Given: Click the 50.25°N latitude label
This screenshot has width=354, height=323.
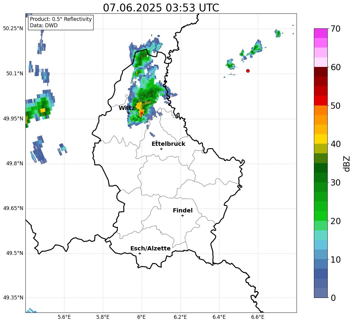Looking at the screenshot, I should click(x=13, y=28).
